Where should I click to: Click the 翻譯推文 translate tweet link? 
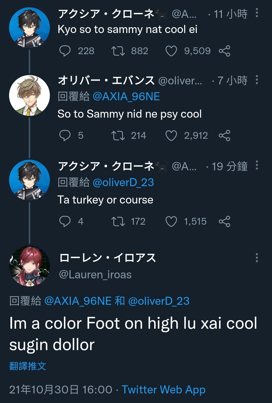(x=28, y=366)
